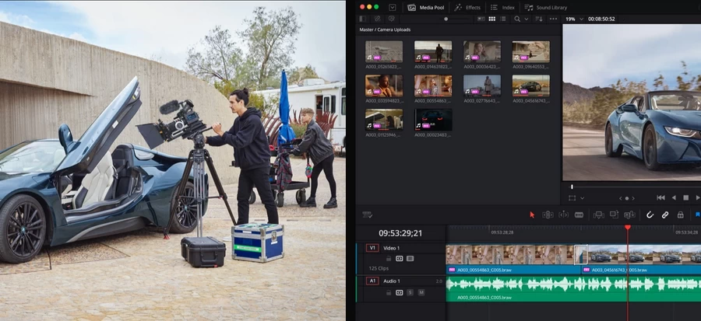This screenshot has height=321, width=701.
Task: Select the Selection mode arrow tool
Action: (x=532, y=215)
